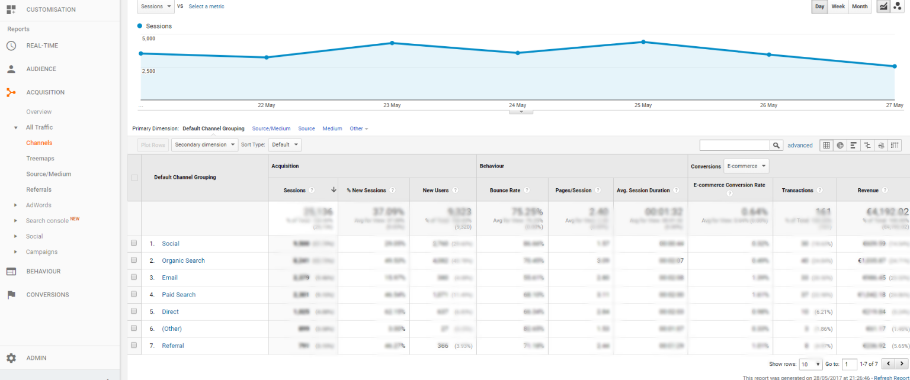This screenshot has width=910, height=380.
Task: Open the E-commerce conversions dropdown
Action: (746, 166)
